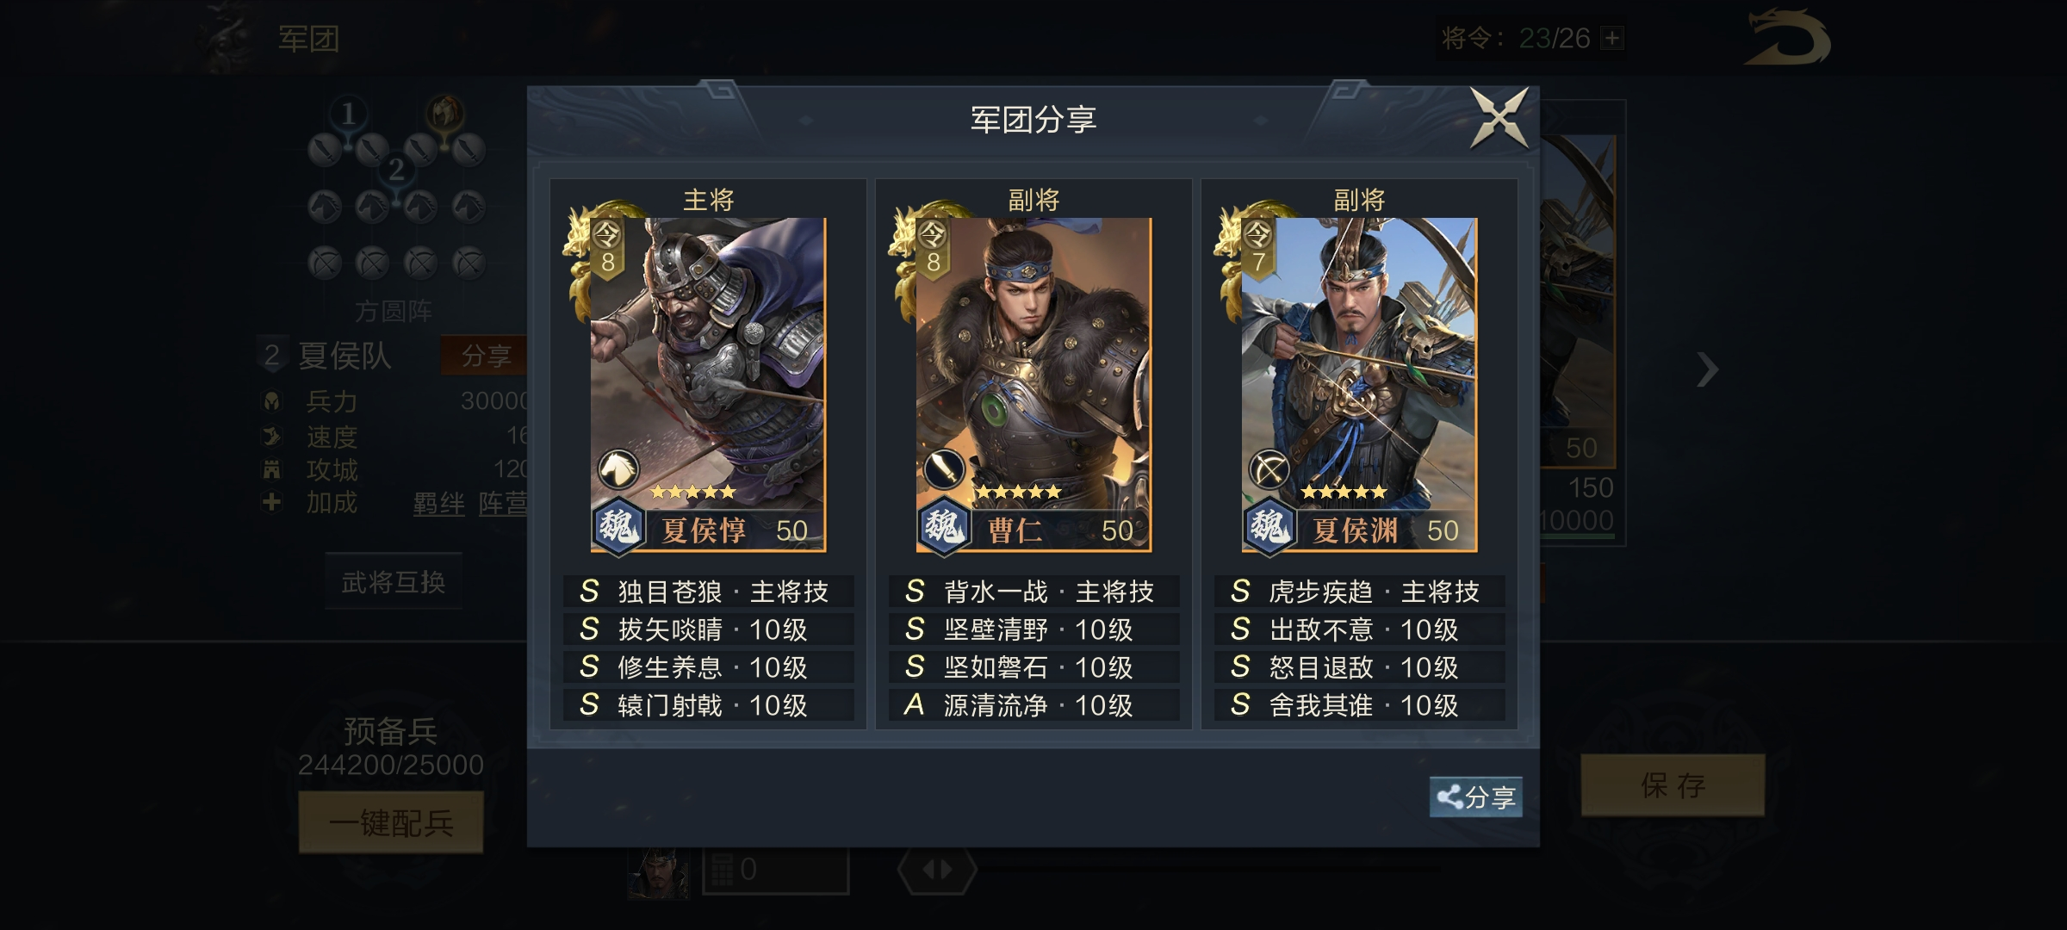
Task: Select the 夏侯惇 general card
Action: (708, 384)
